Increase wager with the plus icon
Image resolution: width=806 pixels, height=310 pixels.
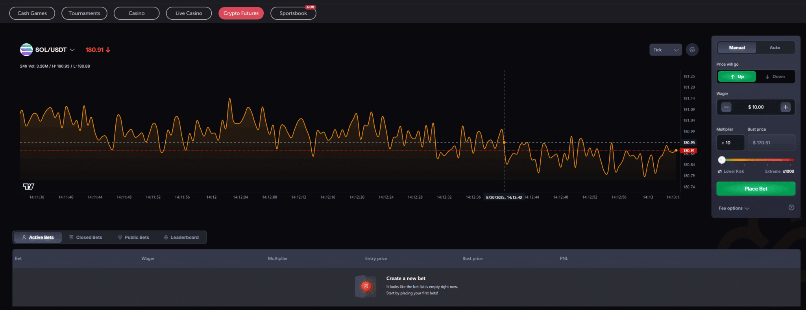click(785, 107)
